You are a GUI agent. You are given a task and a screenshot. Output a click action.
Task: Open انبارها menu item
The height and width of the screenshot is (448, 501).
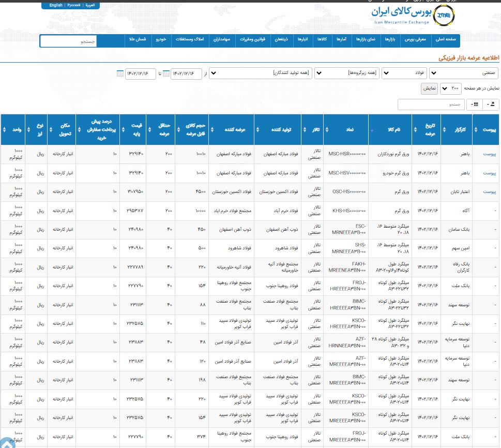point(302,39)
